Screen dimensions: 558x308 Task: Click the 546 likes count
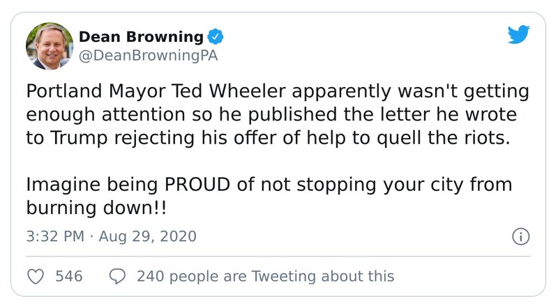click(68, 277)
